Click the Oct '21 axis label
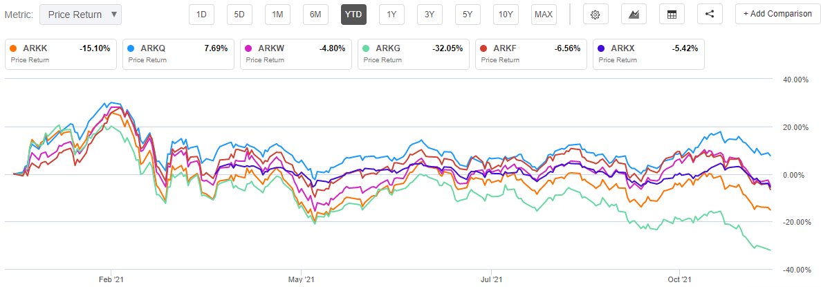821x287 pixels. 679,280
